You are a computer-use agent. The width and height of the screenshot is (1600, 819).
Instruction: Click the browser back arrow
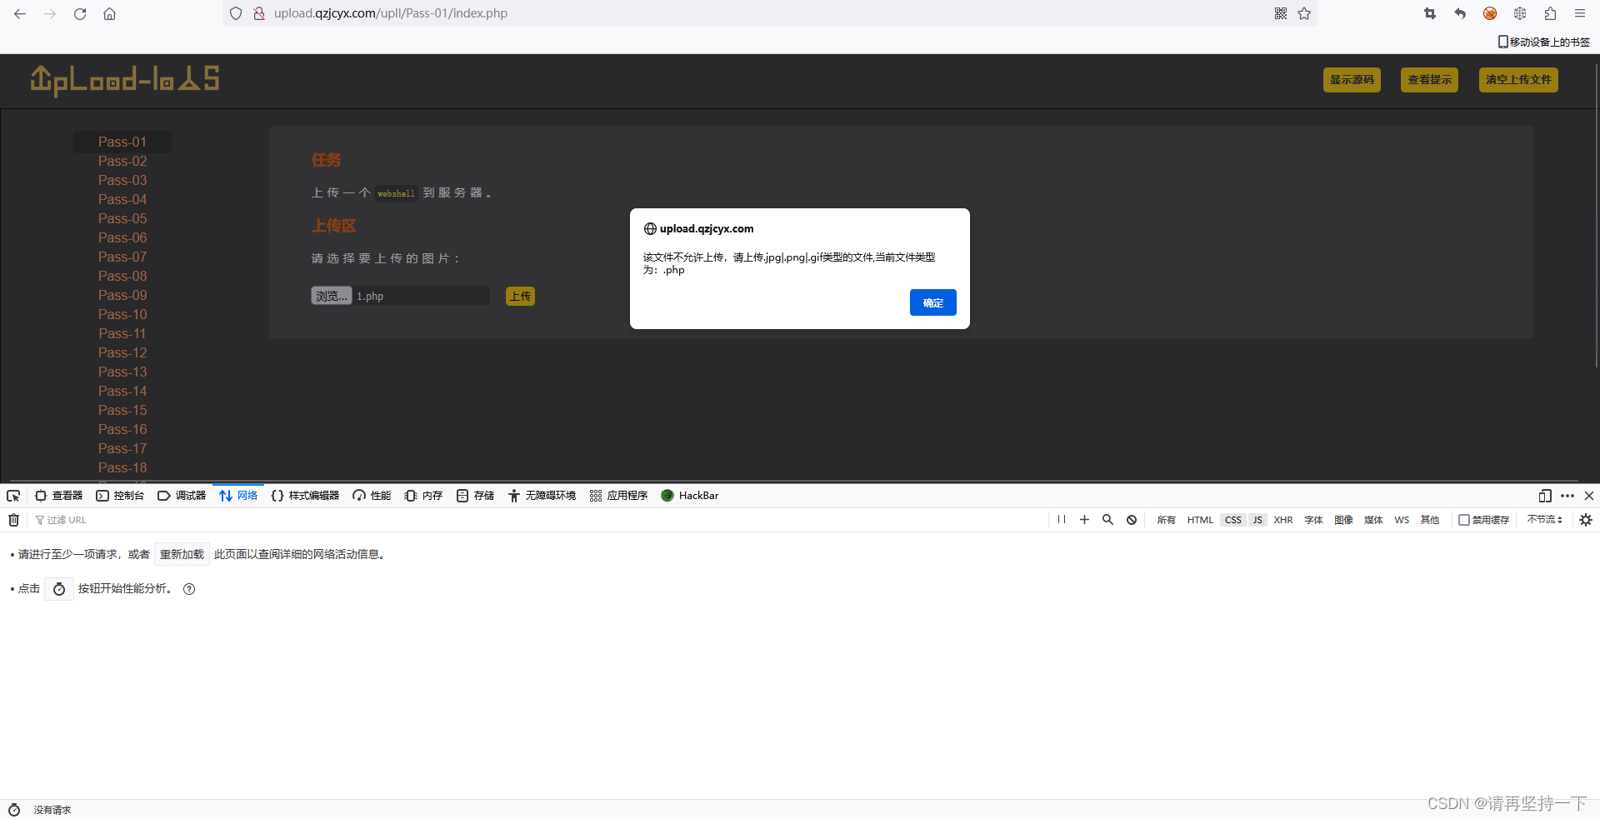point(20,13)
